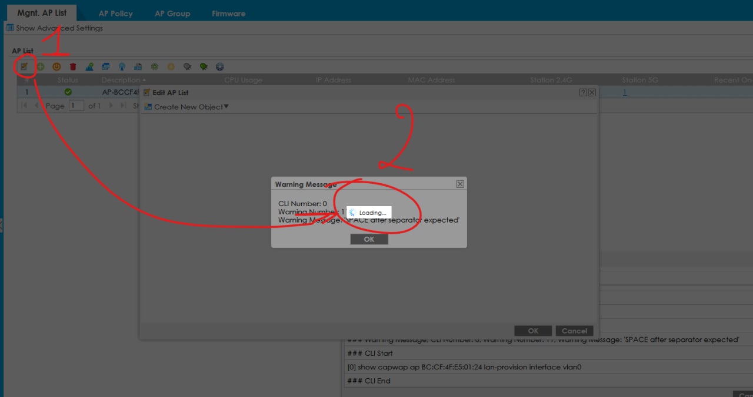Click OK in the Edit AP List dialog
Image resolution: width=753 pixels, height=397 pixels.
point(533,331)
